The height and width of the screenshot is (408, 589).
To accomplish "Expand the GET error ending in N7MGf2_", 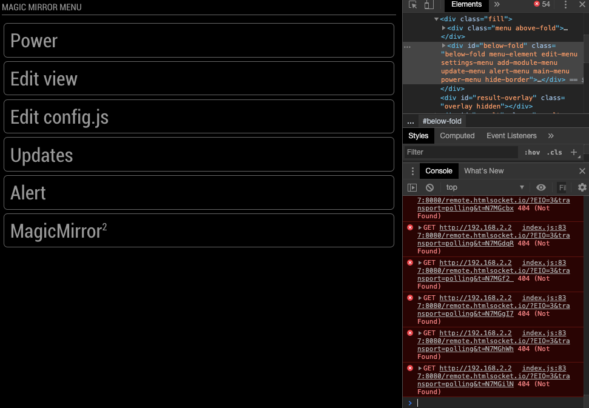I will tap(420, 263).
